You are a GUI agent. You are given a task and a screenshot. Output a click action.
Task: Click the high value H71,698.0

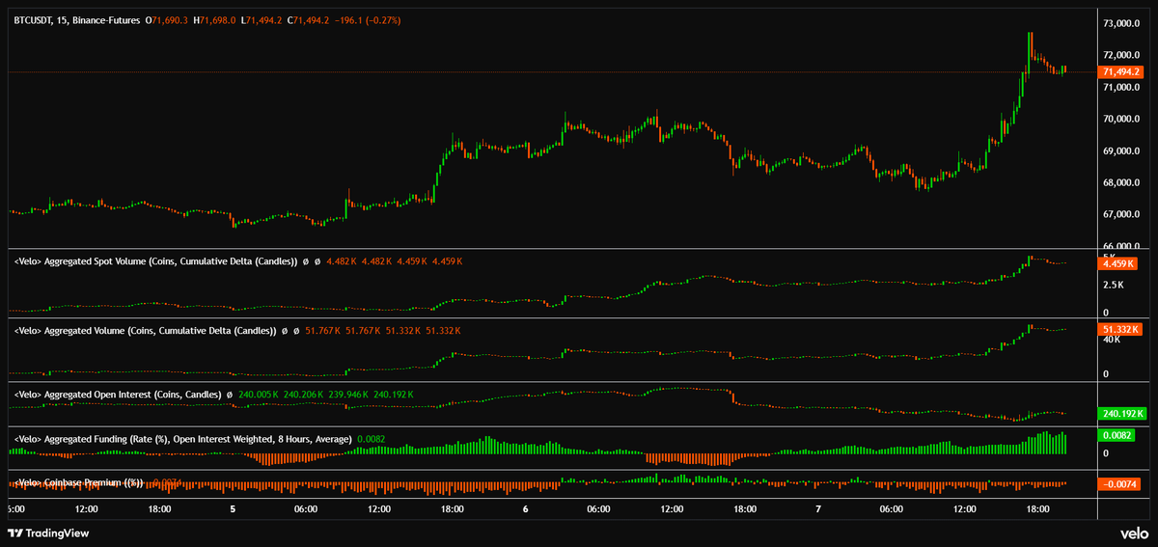(x=214, y=20)
